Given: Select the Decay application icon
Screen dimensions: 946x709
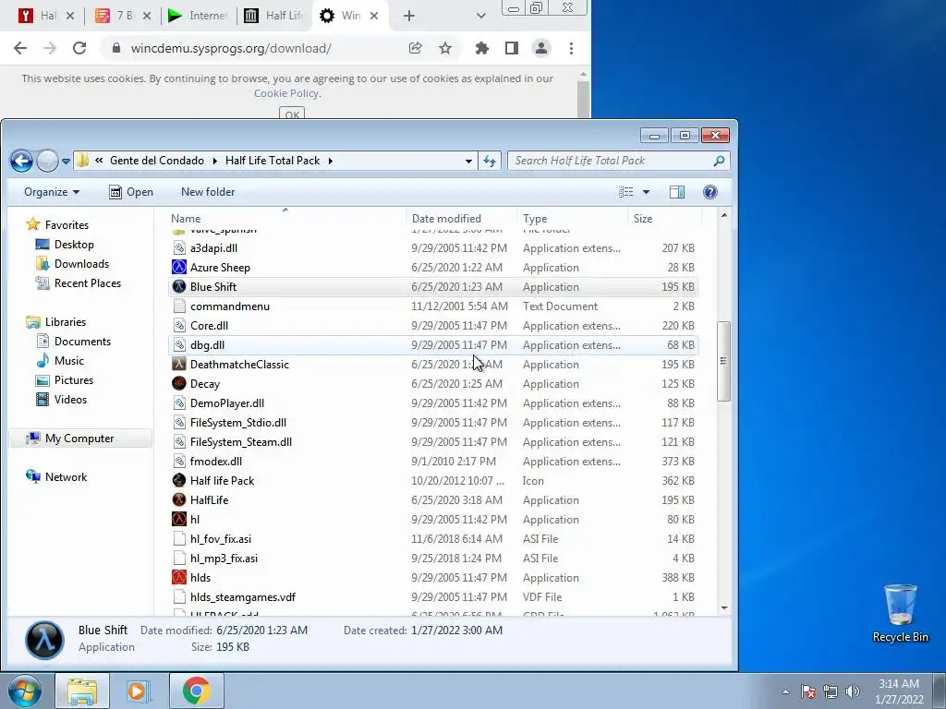Looking at the screenshot, I should 179,383.
